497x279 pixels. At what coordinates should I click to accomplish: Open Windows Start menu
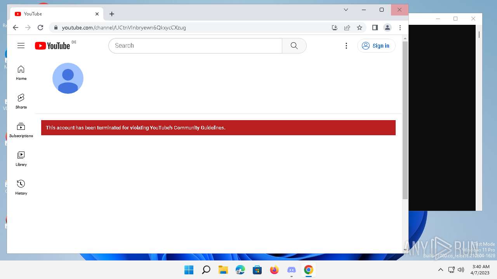pyautogui.click(x=189, y=270)
